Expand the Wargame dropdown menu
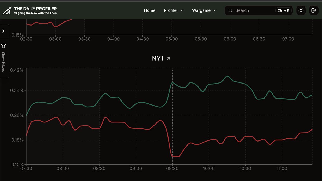The height and width of the screenshot is (181, 322). coord(204,10)
